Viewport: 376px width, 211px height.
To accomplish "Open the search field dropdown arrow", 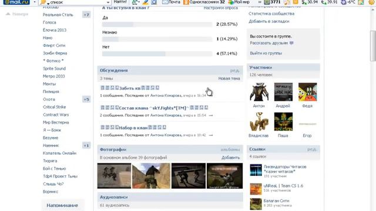I will tap(108, 2).
